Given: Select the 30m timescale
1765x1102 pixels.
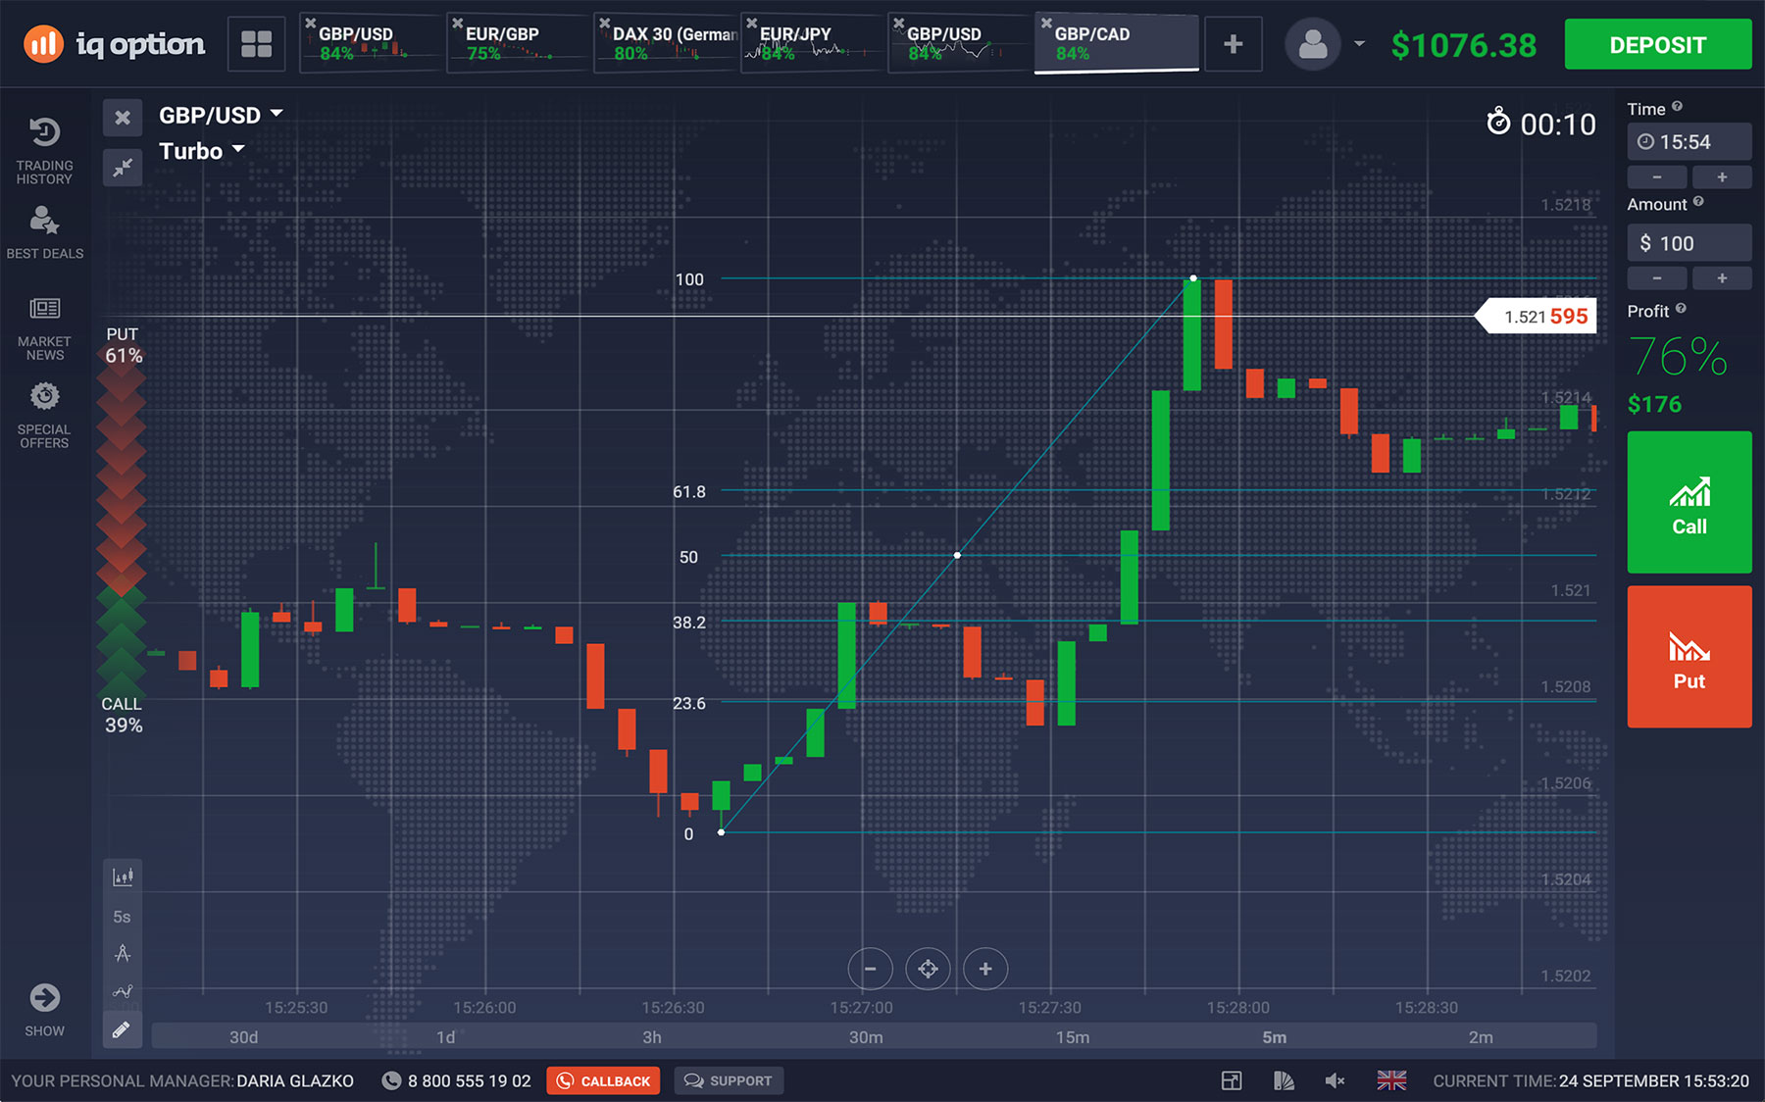Looking at the screenshot, I should tap(866, 1037).
